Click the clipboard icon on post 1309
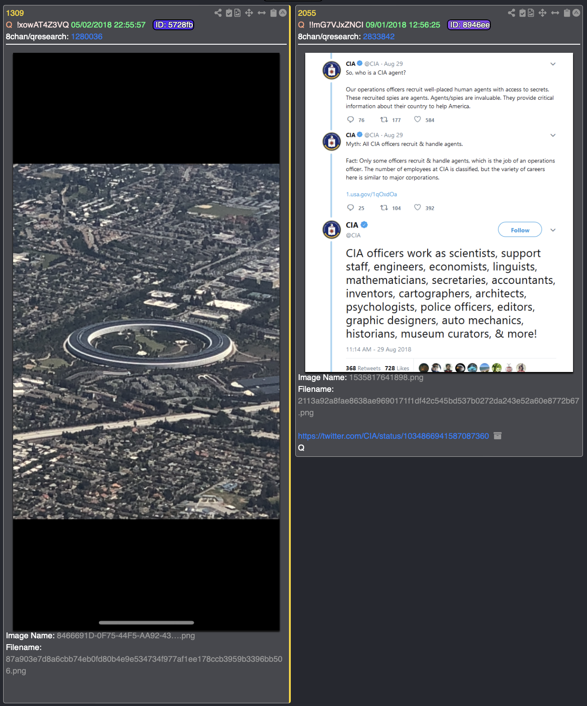This screenshot has height=706, width=587. (273, 13)
